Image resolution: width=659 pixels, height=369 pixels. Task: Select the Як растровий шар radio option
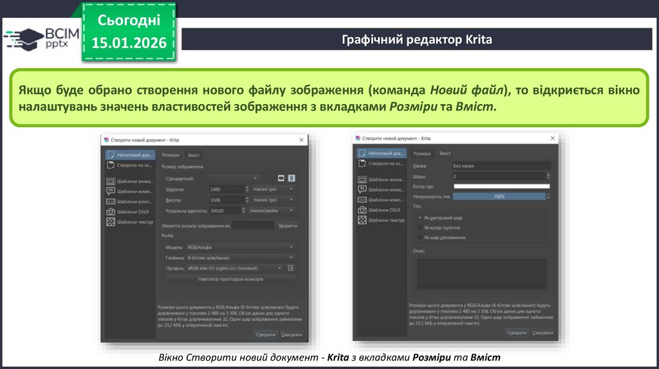point(440,218)
